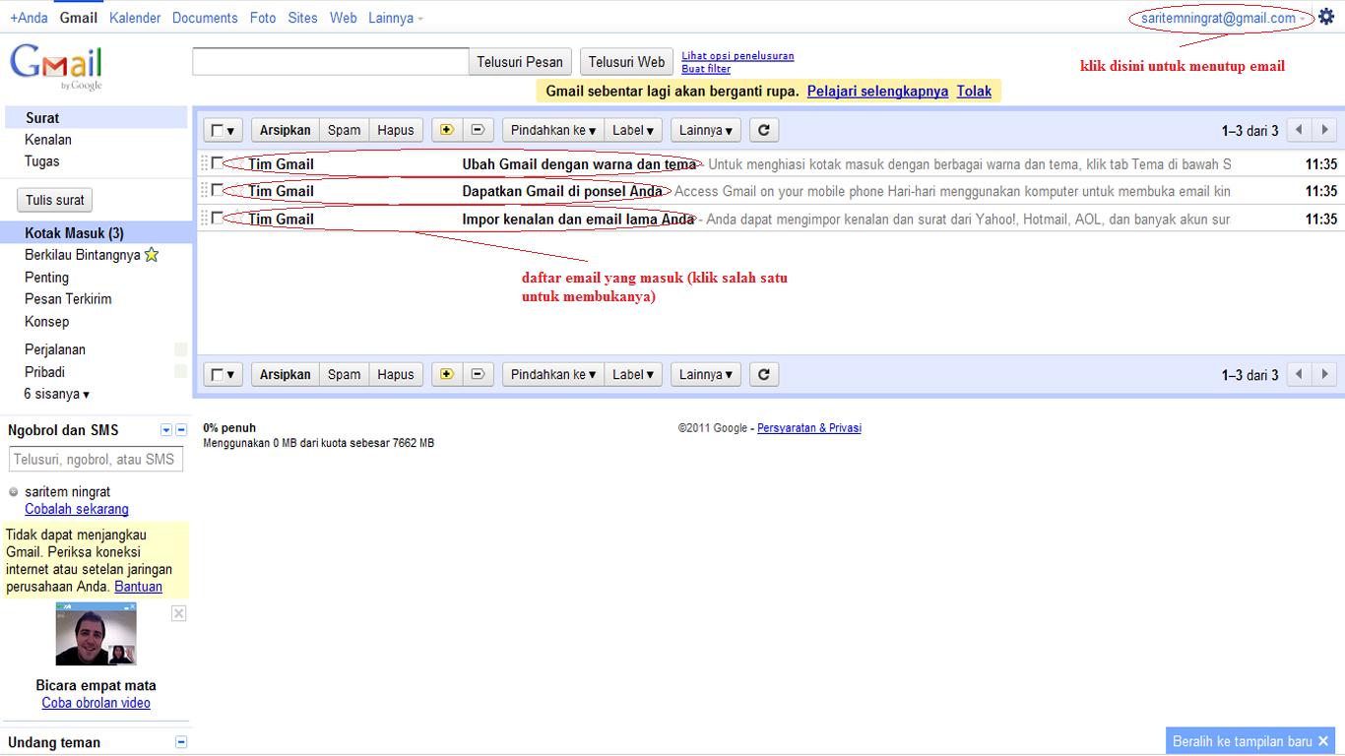Expand the 6 sisanya labels list

tap(57, 394)
